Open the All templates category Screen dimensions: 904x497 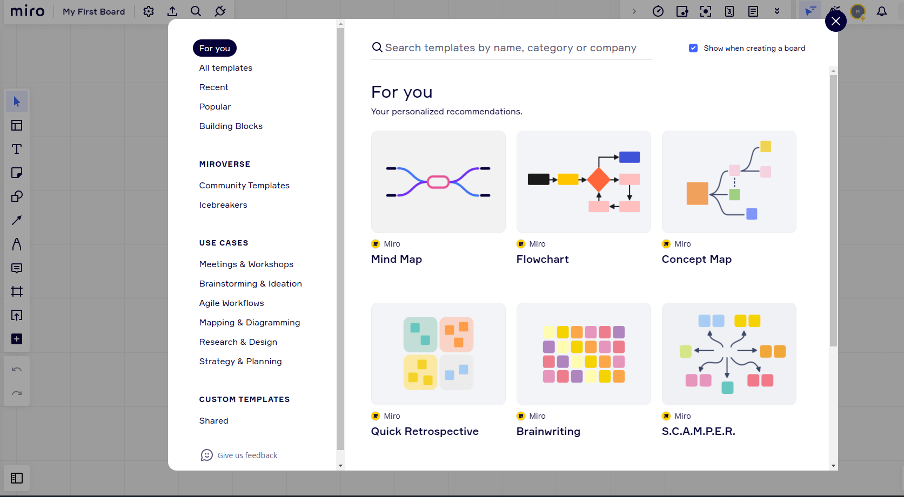(225, 68)
